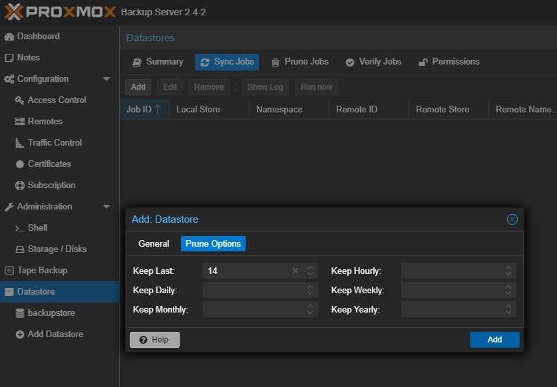The image size is (557, 387).
Task: Open Help from the dialog
Action: [154, 340]
